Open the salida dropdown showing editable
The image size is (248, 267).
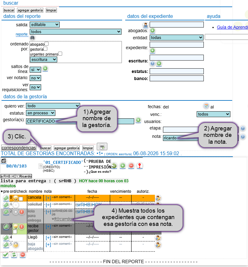pos(45,24)
